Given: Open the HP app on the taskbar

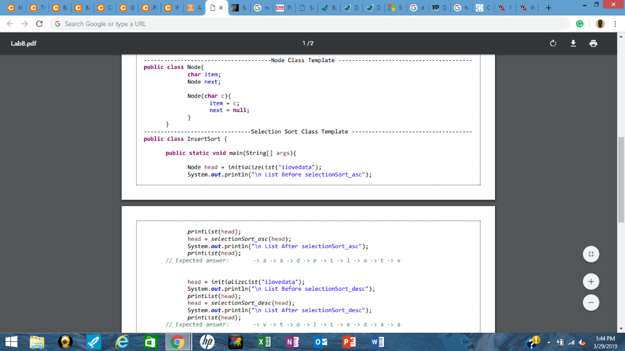Looking at the screenshot, I should 207,342.
